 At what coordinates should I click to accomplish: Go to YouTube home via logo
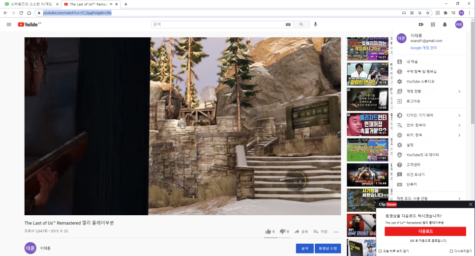tap(29, 25)
